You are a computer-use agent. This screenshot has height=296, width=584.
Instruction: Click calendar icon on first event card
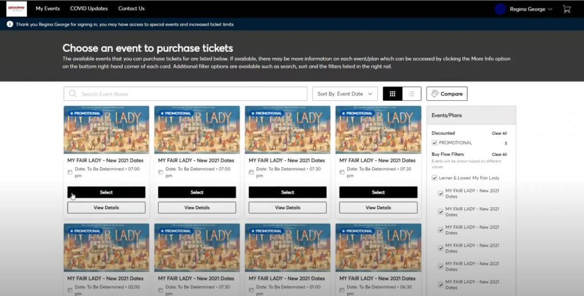pos(70,172)
